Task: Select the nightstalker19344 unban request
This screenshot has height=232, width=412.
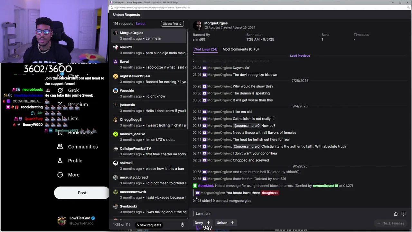Action: pyautogui.click(x=149, y=79)
